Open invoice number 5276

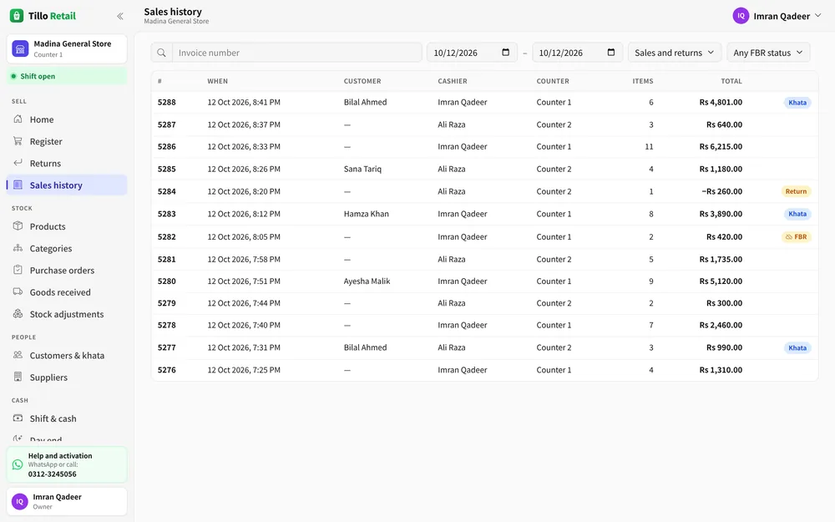pos(167,370)
